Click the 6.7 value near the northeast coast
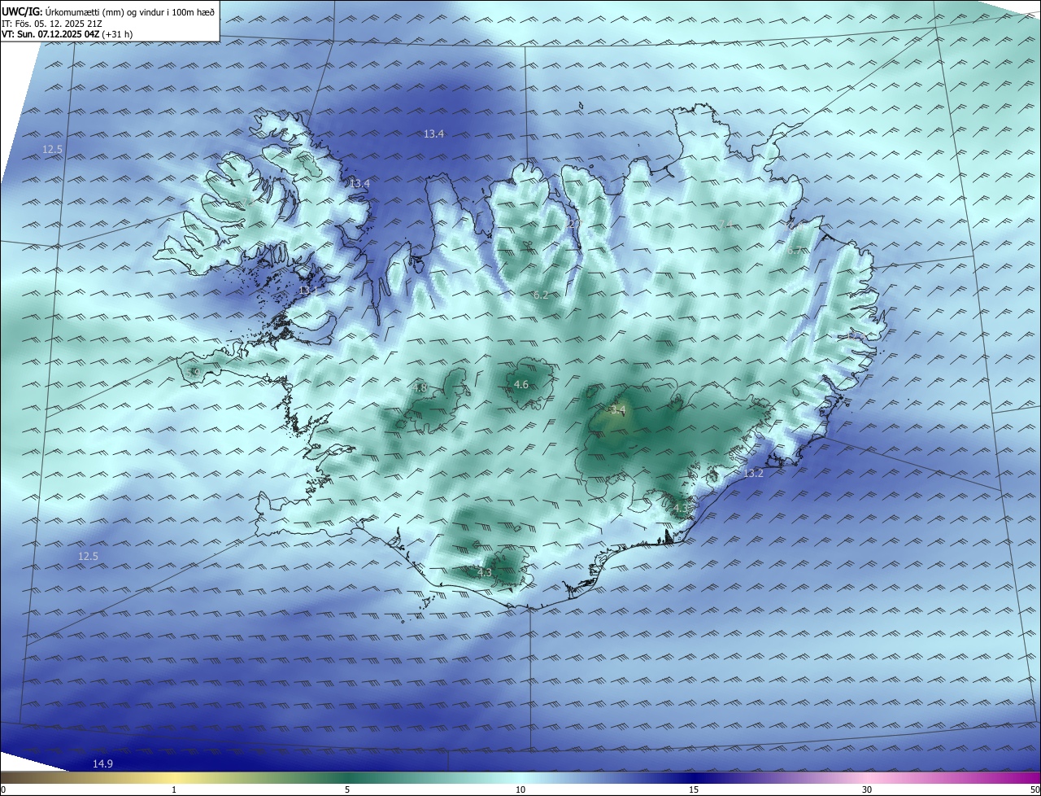The height and width of the screenshot is (796, 1041). point(794,251)
